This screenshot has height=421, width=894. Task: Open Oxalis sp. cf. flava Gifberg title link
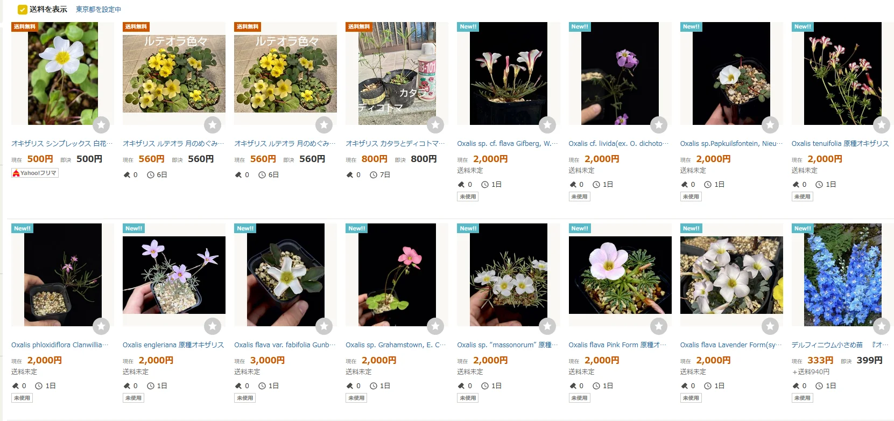pyautogui.click(x=508, y=143)
